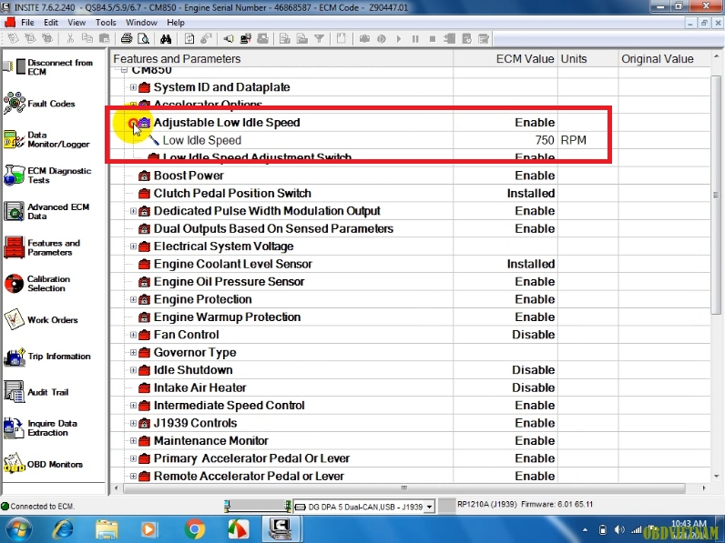Click the Features and Parameters column header

click(281, 58)
